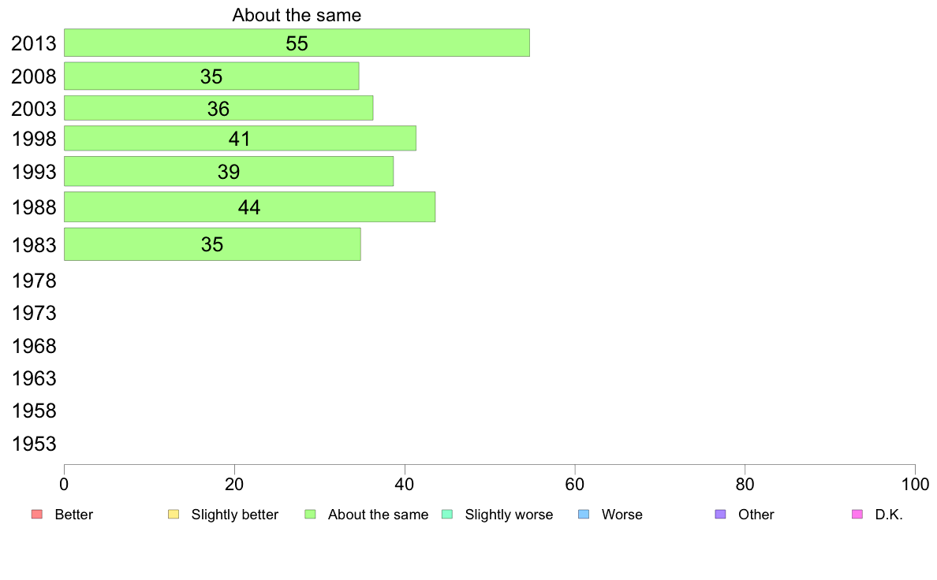Screen dimensions: 937x580
Task: Click the 1993 bar showing 39
Action: 229,172
